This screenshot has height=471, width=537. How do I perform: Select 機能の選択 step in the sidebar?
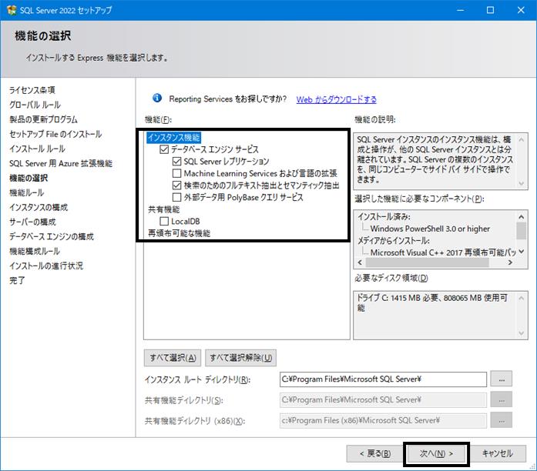tap(29, 178)
